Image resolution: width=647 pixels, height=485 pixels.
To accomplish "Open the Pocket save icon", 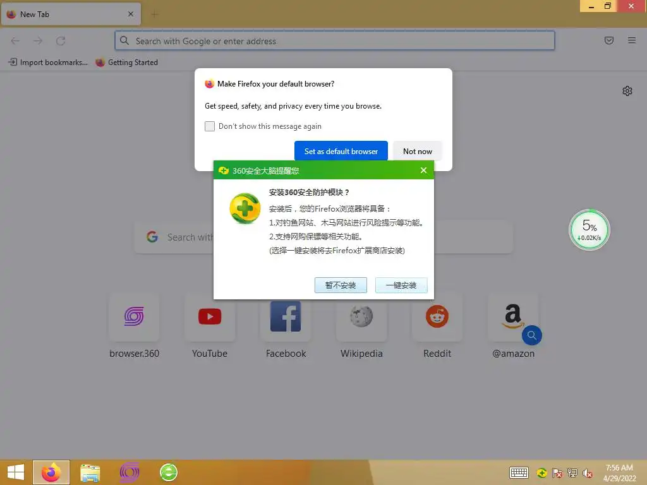I will pyautogui.click(x=608, y=40).
